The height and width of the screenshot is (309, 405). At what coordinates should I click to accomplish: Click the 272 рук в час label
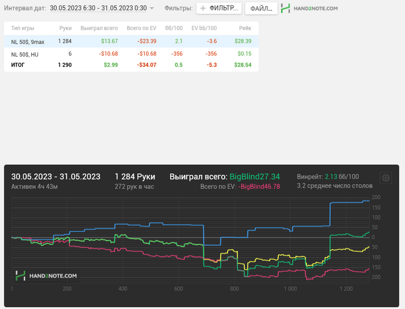(x=134, y=187)
